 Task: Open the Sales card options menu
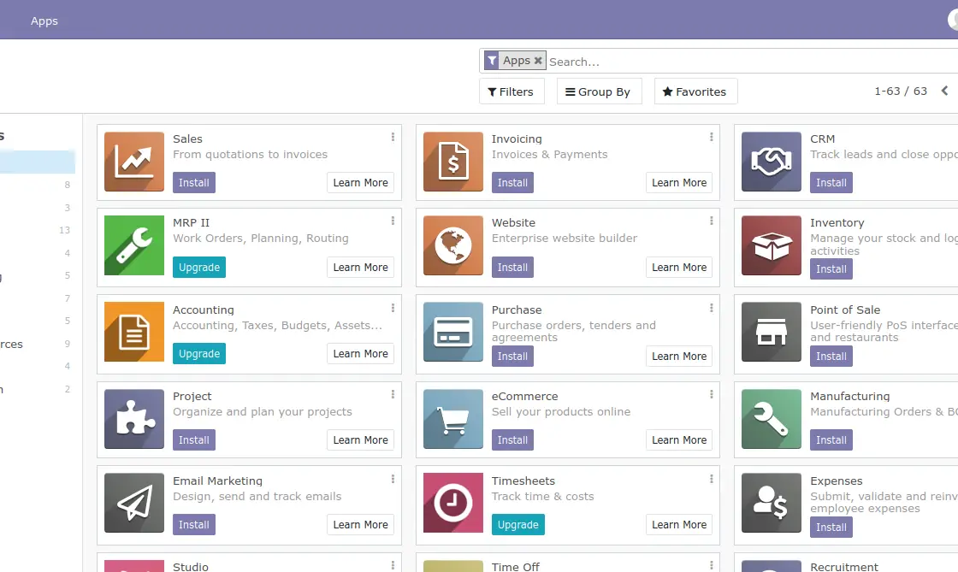[393, 138]
